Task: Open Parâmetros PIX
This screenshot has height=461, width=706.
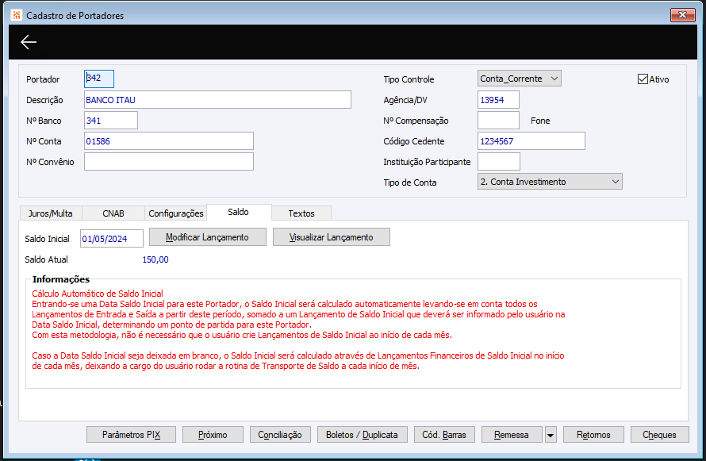Action: point(131,435)
